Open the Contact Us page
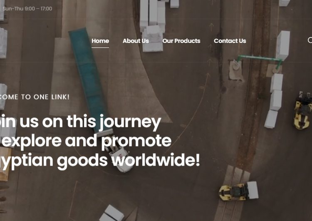 tap(230, 41)
